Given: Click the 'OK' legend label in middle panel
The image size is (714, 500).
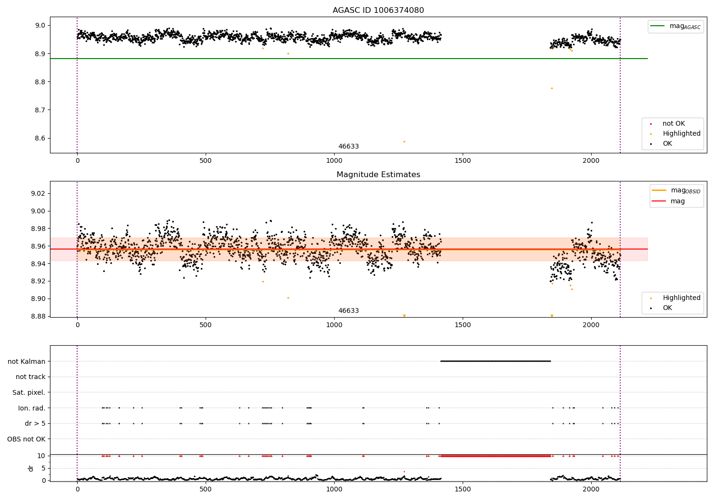Looking at the screenshot, I should pyautogui.click(x=667, y=308).
